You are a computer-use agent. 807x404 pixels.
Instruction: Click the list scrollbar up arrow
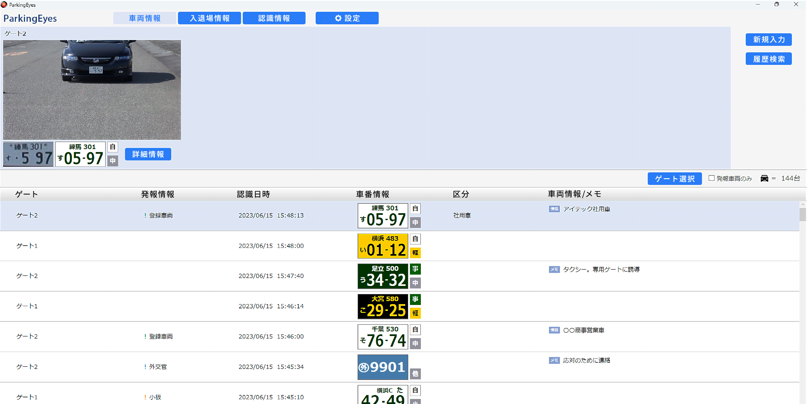coord(803,204)
